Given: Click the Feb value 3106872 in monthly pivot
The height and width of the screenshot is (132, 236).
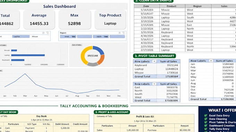Looking at the screenshot, I should pos(228,67).
